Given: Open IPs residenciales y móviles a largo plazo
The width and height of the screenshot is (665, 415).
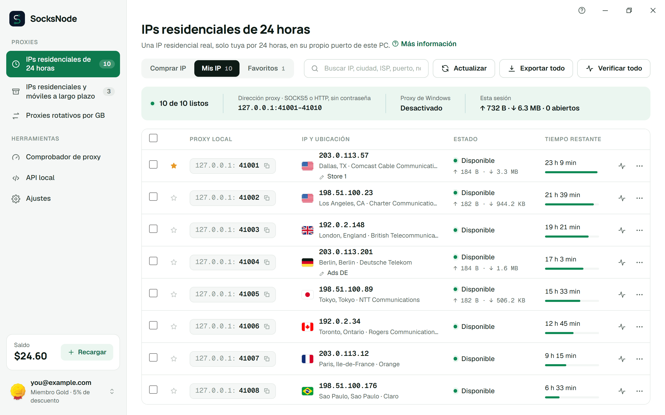Looking at the screenshot, I should (63, 91).
